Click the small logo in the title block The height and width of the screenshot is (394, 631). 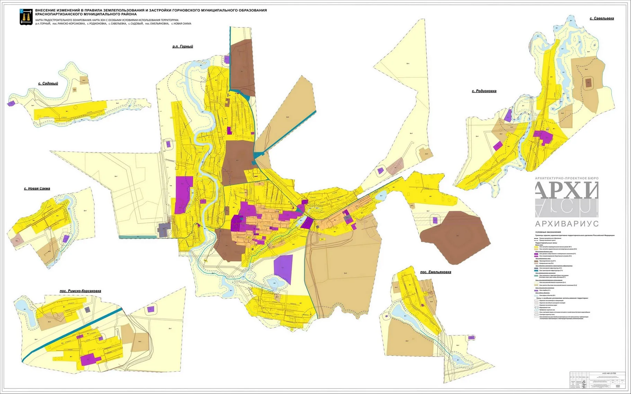[x=617, y=385]
